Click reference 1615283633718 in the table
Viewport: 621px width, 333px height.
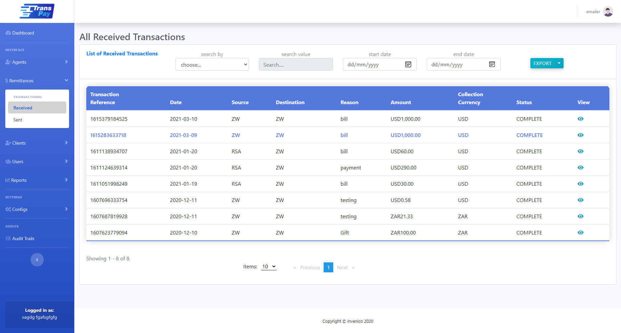[108, 135]
